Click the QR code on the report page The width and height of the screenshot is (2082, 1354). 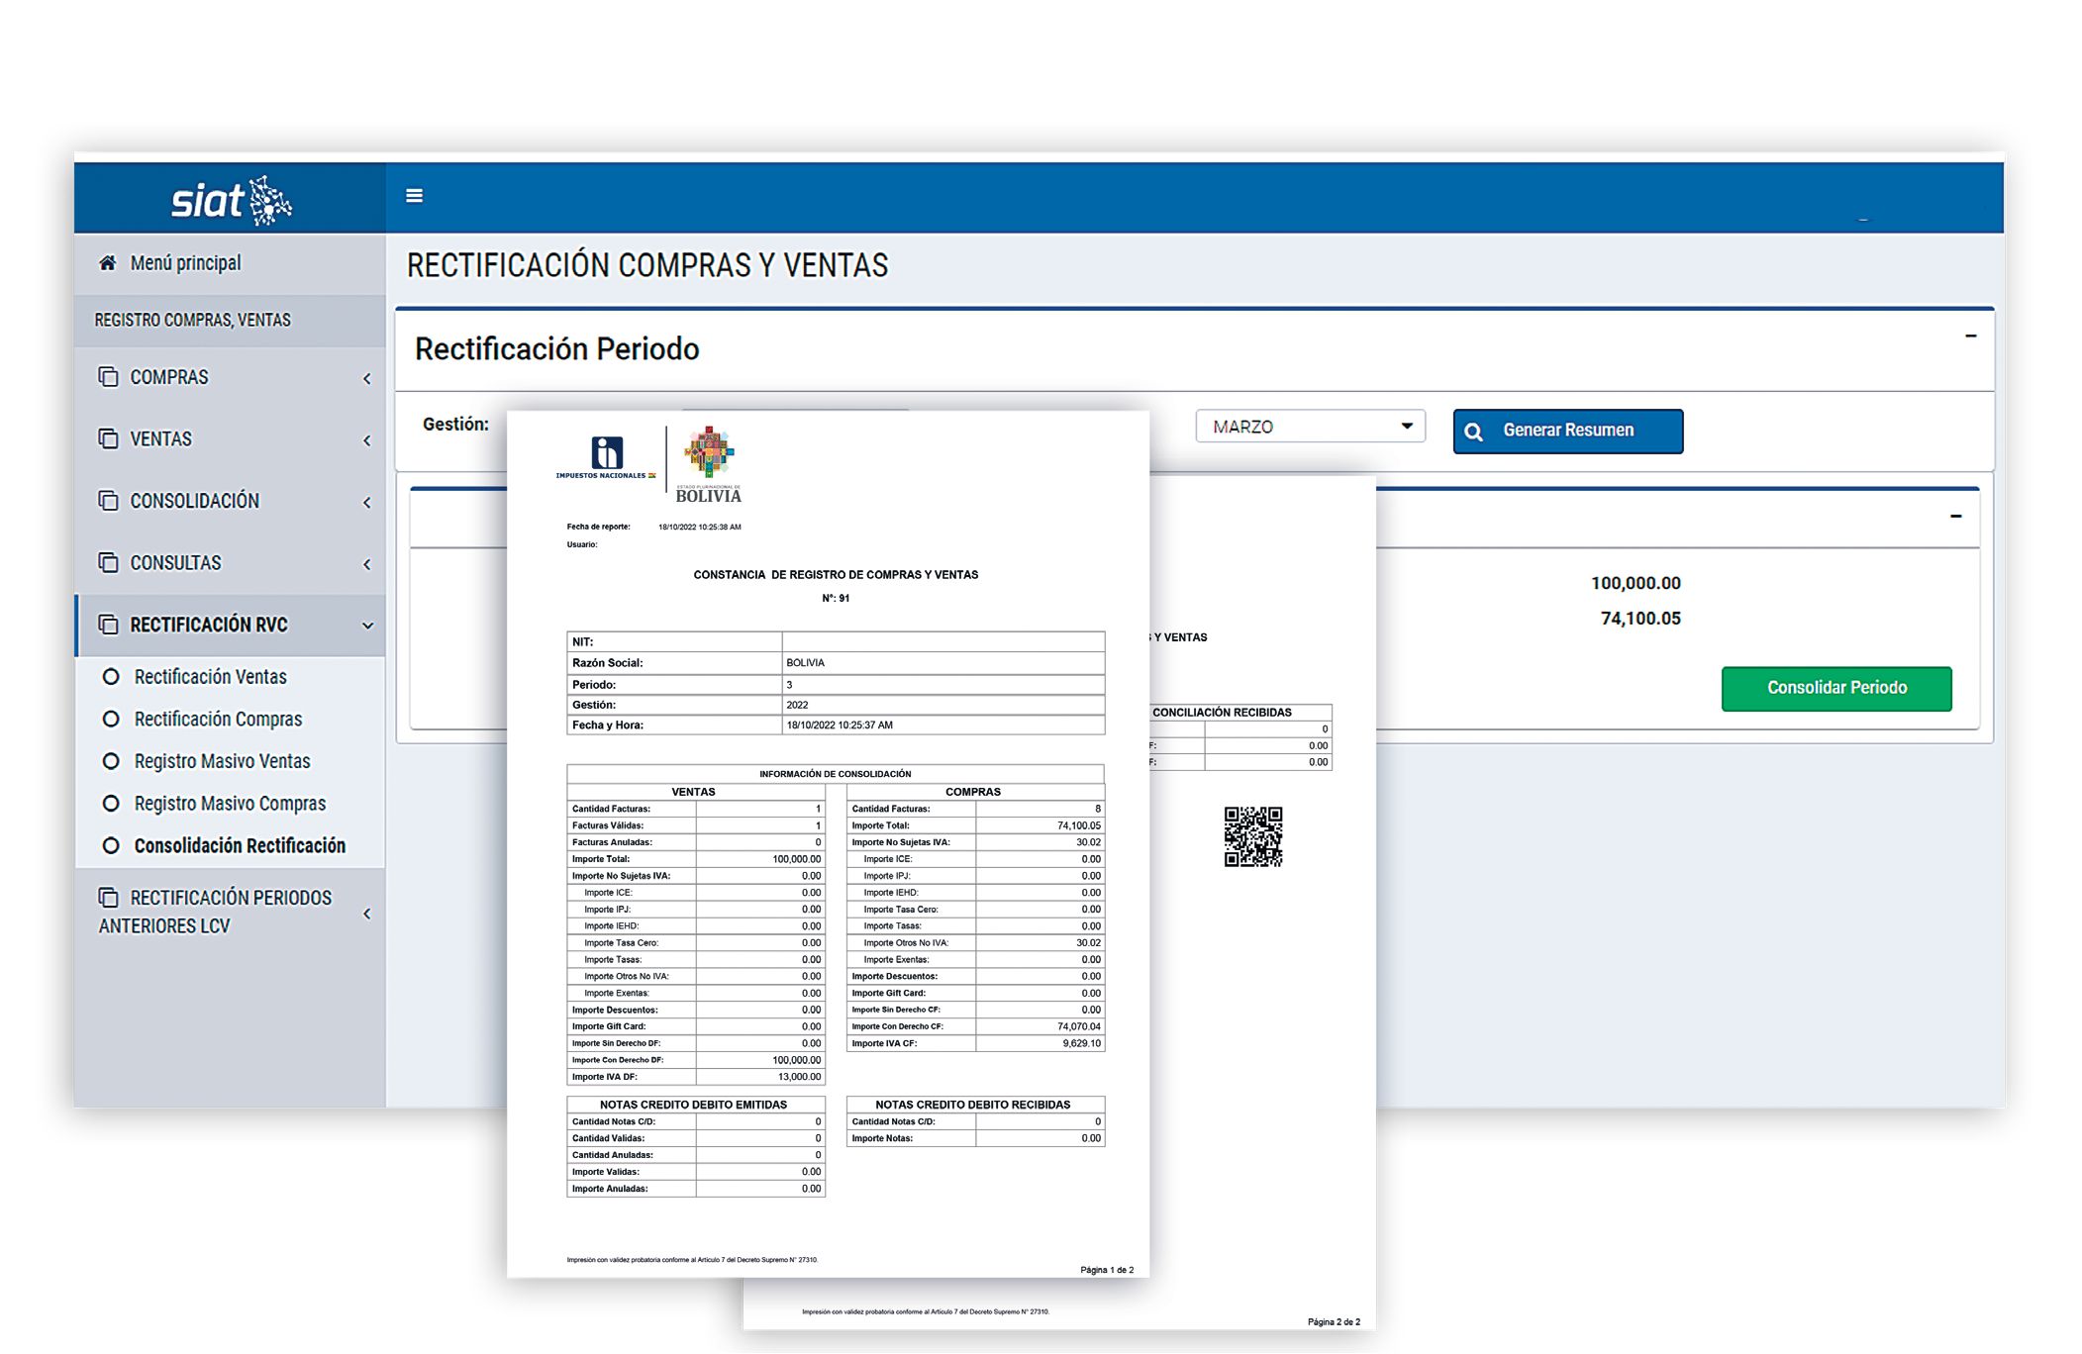click(1252, 836)
